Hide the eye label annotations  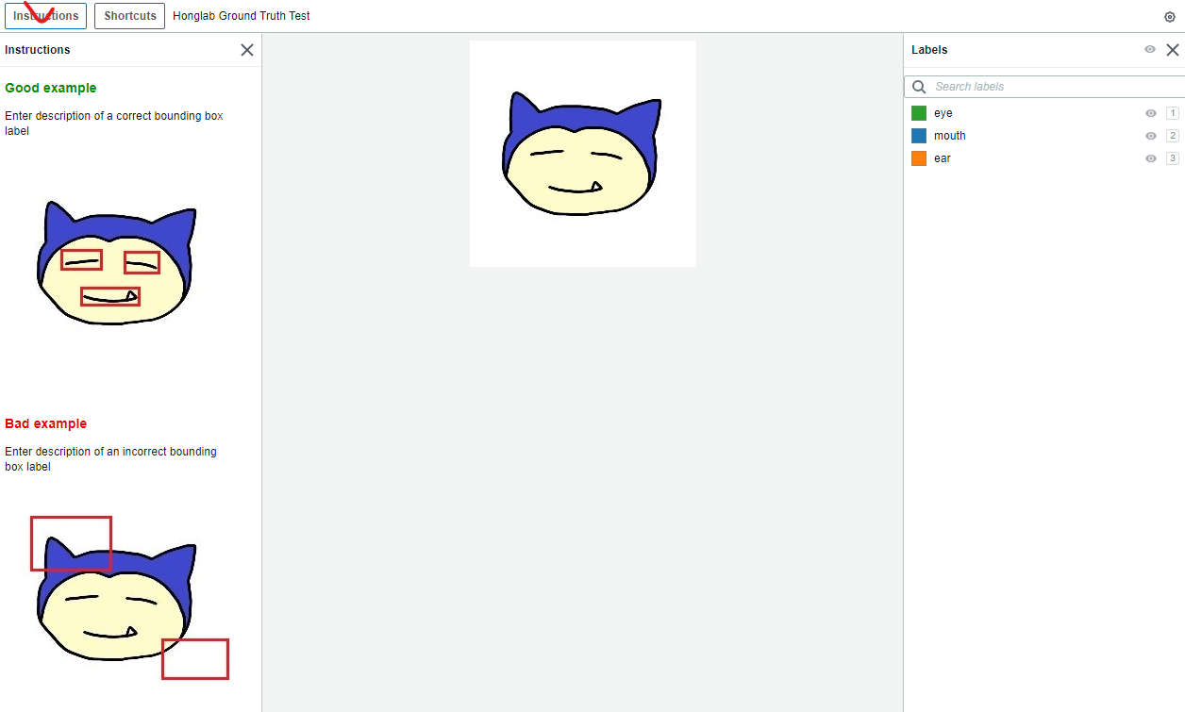click(1151, 113)
